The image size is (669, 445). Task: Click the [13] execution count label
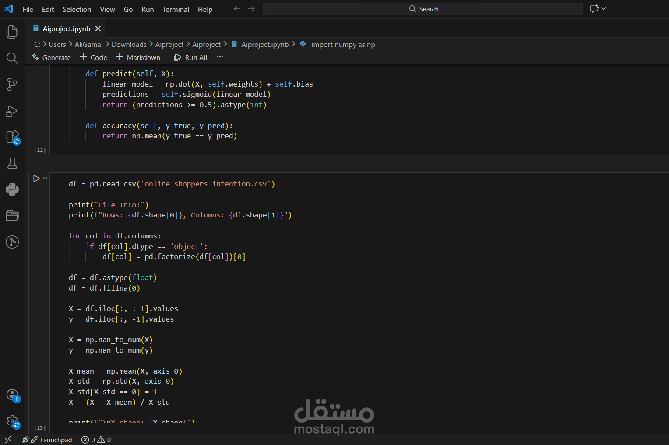tap(40, 428)
